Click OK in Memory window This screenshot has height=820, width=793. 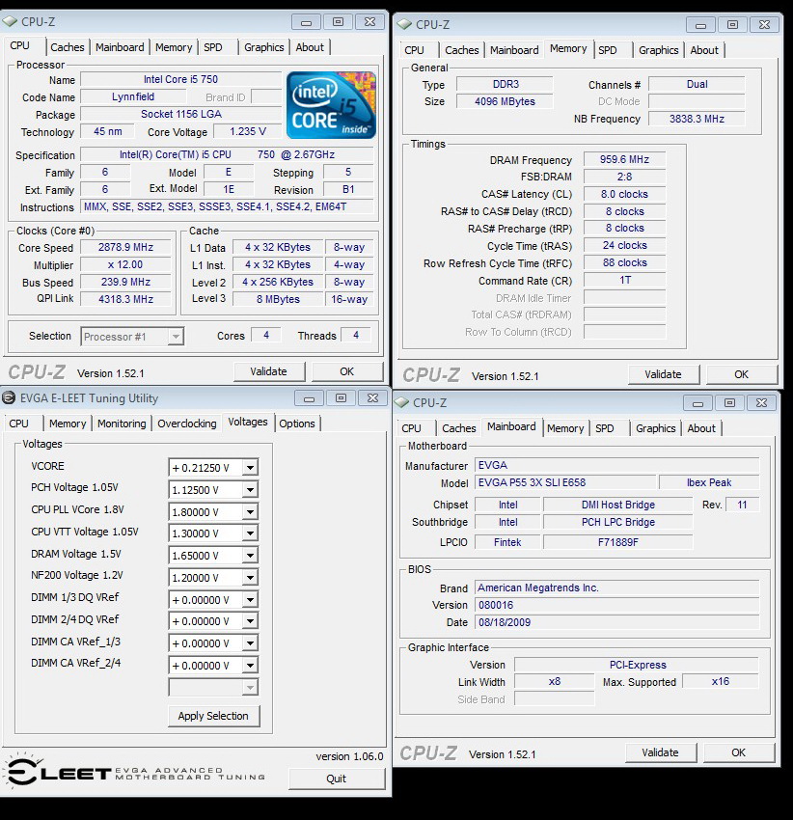tap(741, 374)
